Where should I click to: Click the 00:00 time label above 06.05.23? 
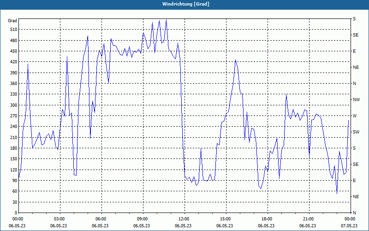coord(17,219)
